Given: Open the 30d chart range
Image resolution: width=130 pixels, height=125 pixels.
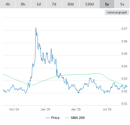Looking at the screenshot, I should [70, 4].
